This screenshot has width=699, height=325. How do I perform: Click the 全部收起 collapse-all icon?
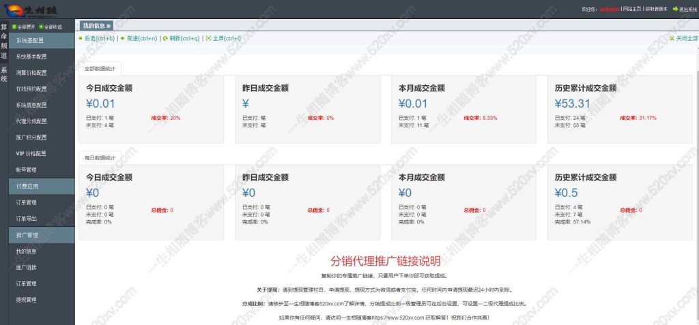tap(41, 27)
